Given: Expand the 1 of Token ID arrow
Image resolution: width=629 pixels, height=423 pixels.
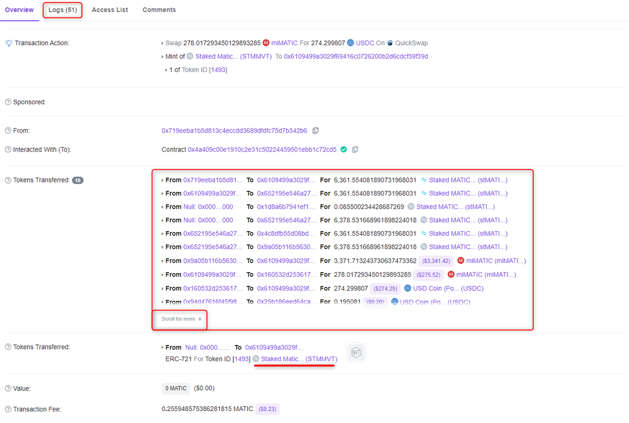Looking at the screenshot, I should [166, 70].
